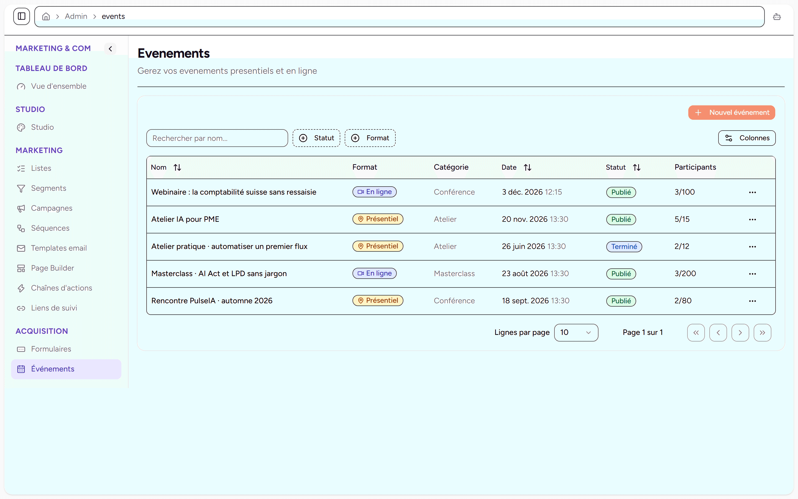Open actions menu for Webinaire row
The image size is (798, 499).
pos(752,192)
